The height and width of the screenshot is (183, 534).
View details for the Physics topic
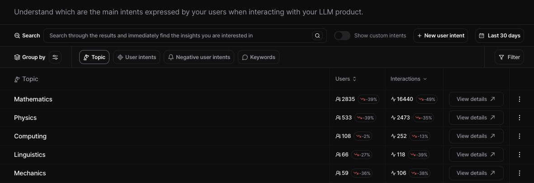(x=476, y=118)
